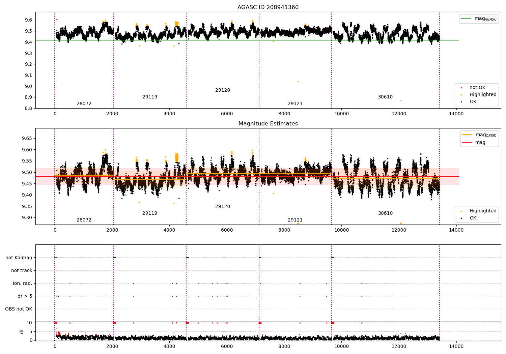Click y-tick 9.0 on the top plot

pyautogui.click(x=28, y=86)
